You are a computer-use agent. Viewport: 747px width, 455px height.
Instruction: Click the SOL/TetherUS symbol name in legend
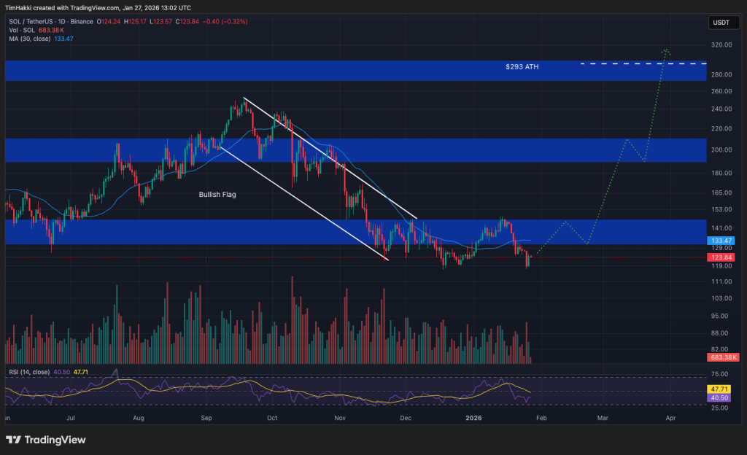pos(31,22)
